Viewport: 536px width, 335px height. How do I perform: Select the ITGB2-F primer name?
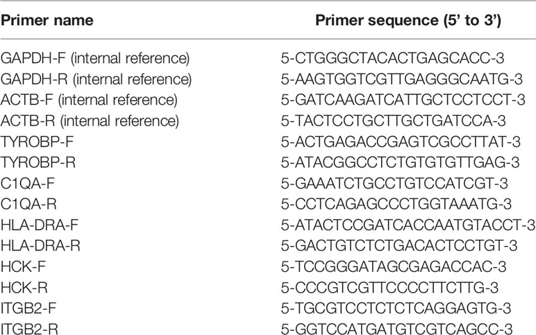click(28, 309)
